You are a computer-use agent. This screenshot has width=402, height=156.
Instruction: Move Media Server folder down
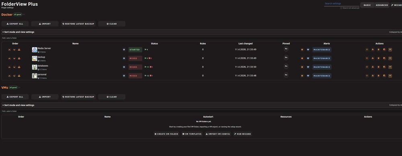click(14, 50)
